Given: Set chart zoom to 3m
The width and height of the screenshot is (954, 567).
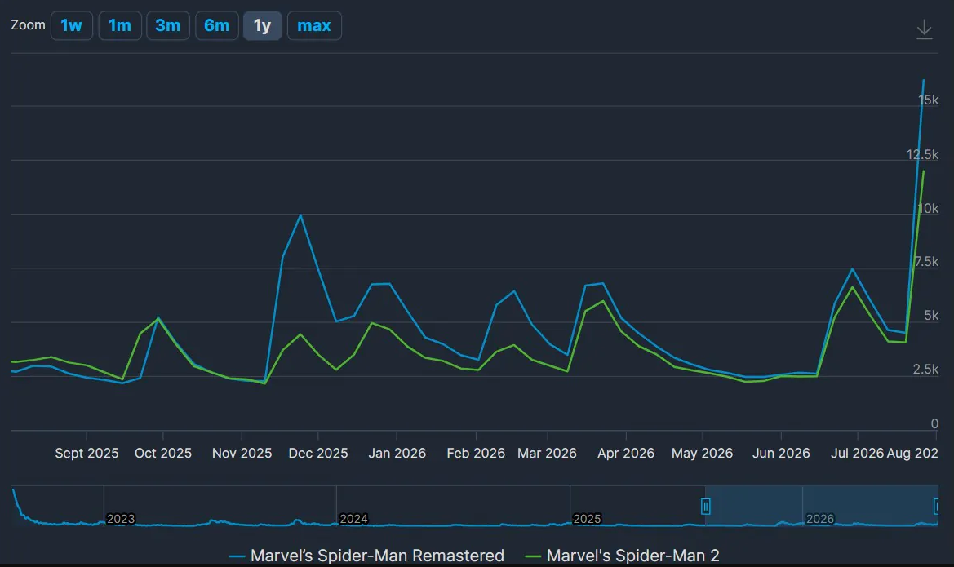Looking at the screenshot, I should 168,25.
